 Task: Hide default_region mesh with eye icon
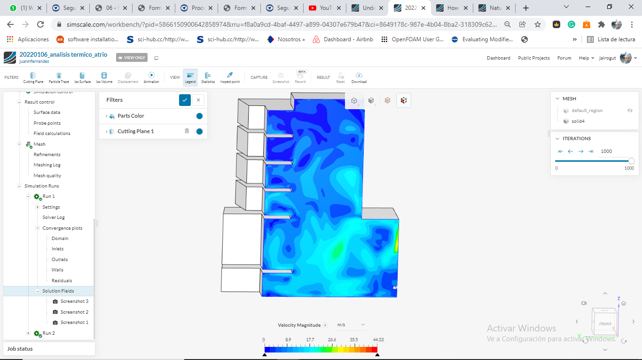click(x=630, y=111)
